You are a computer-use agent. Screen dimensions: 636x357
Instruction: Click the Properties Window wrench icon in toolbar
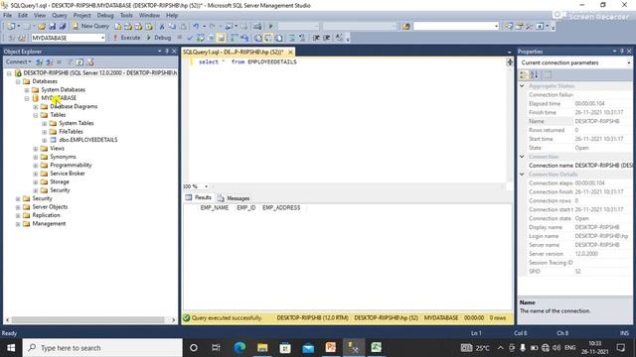coord(530,27)
